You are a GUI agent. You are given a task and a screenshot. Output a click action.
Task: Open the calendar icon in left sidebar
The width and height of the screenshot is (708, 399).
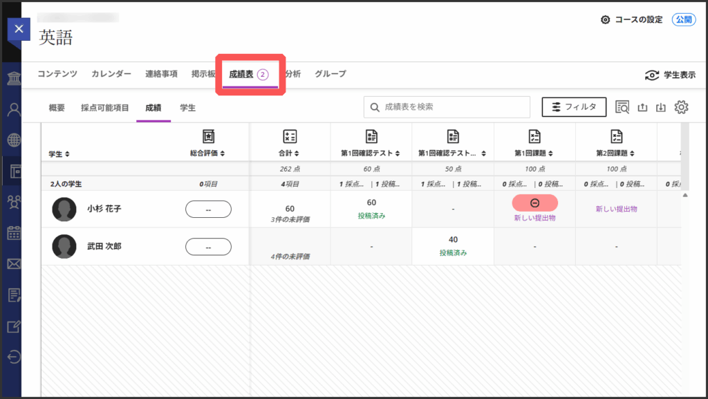[14, 232]
